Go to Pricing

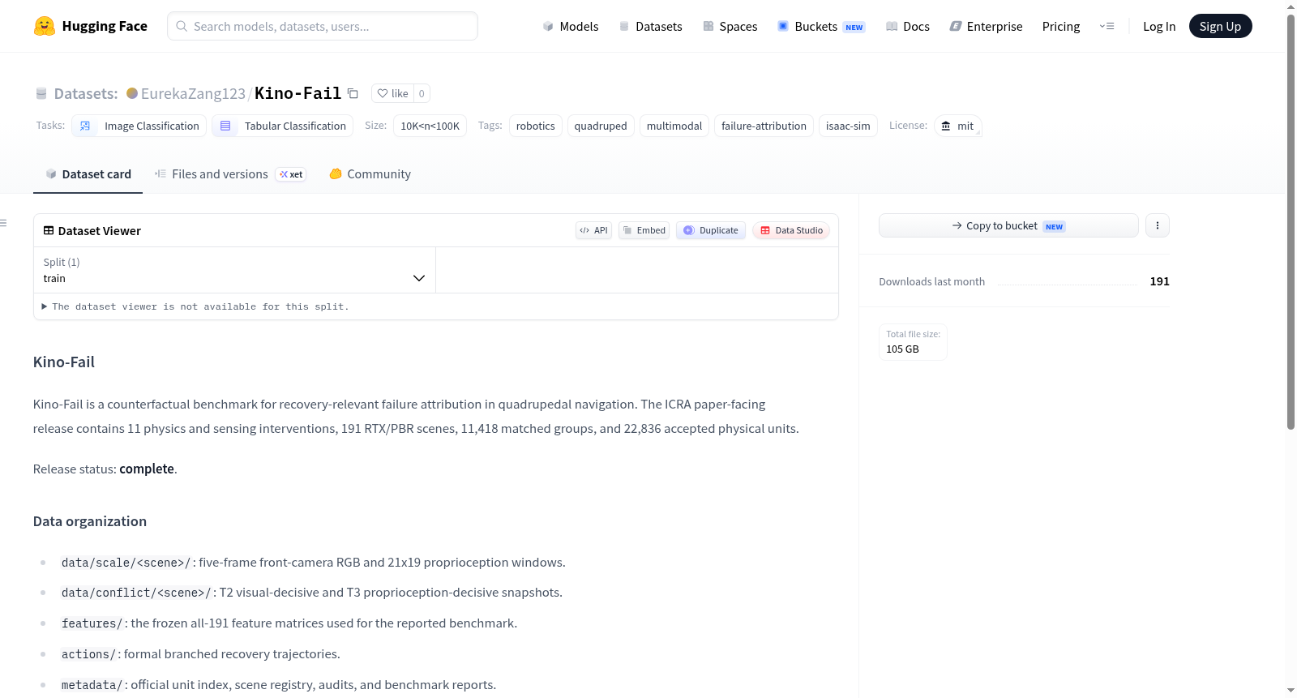(1061, 26)
